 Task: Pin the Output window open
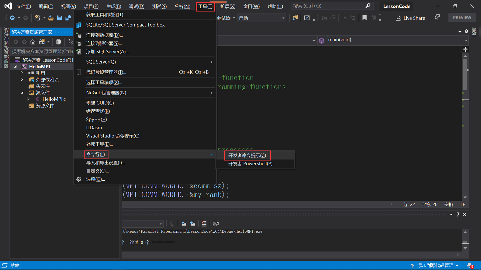coord(457,214)
